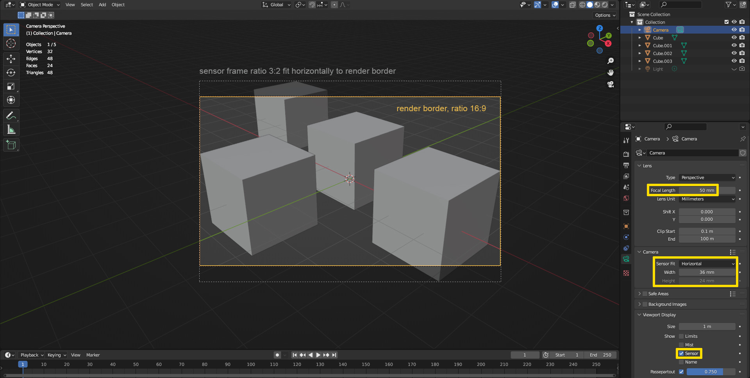Select the Measure tool in the toolbar

point(11,129)
